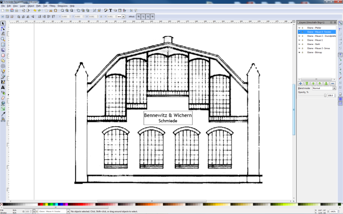
Task: Select the Pencil freehand tool
Action: 3,71
